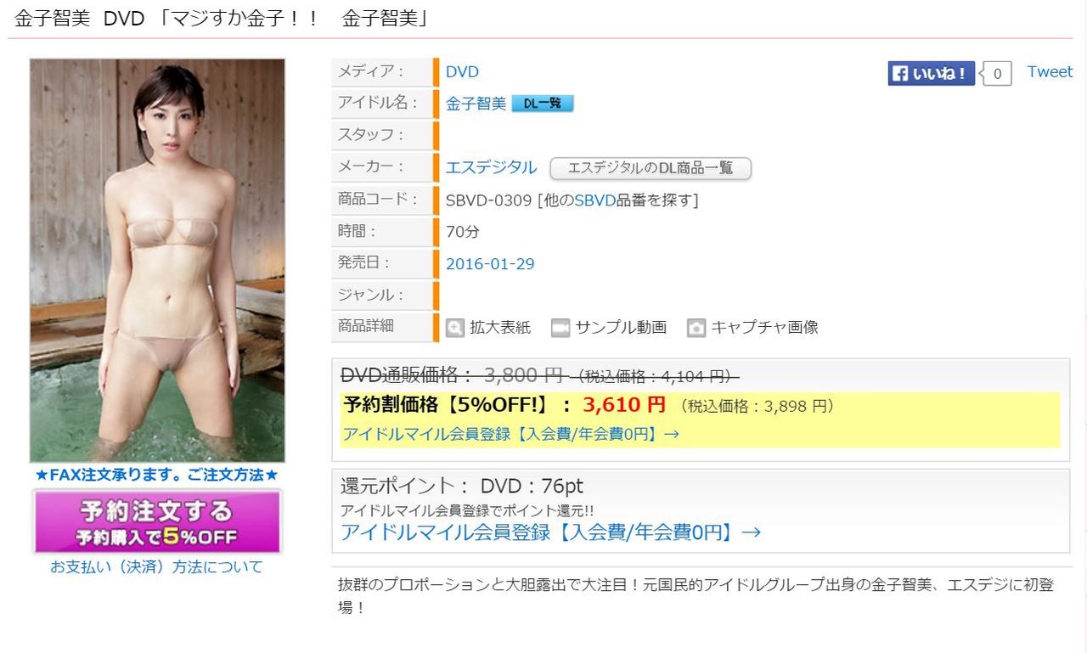The height and width of the screenshot is (653, 1087).
Task: Click the Tweet link
Action: [x=1050, y=72]
